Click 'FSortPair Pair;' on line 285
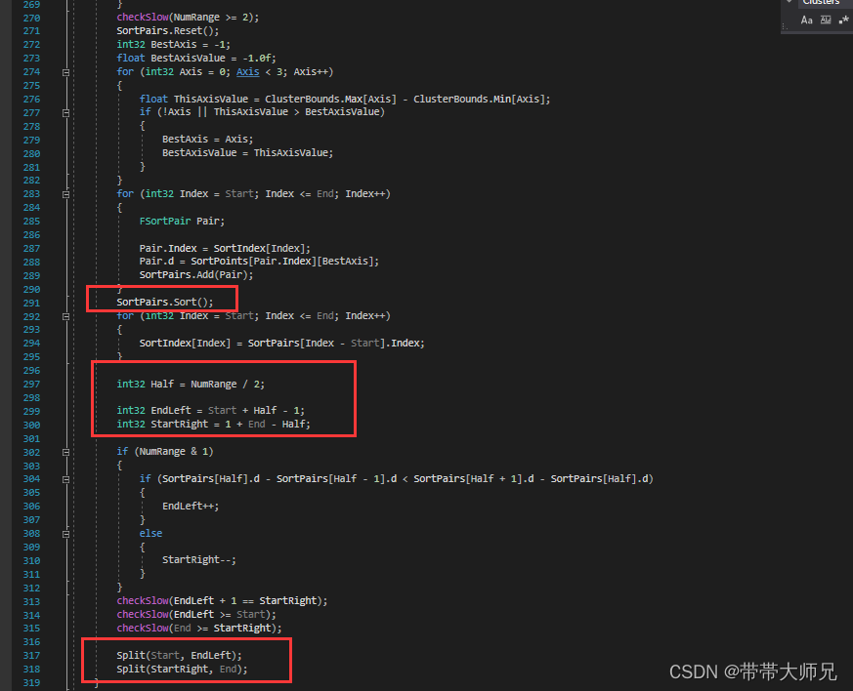The width and height of the screenshot is (853, 691). tap(182, 222)
